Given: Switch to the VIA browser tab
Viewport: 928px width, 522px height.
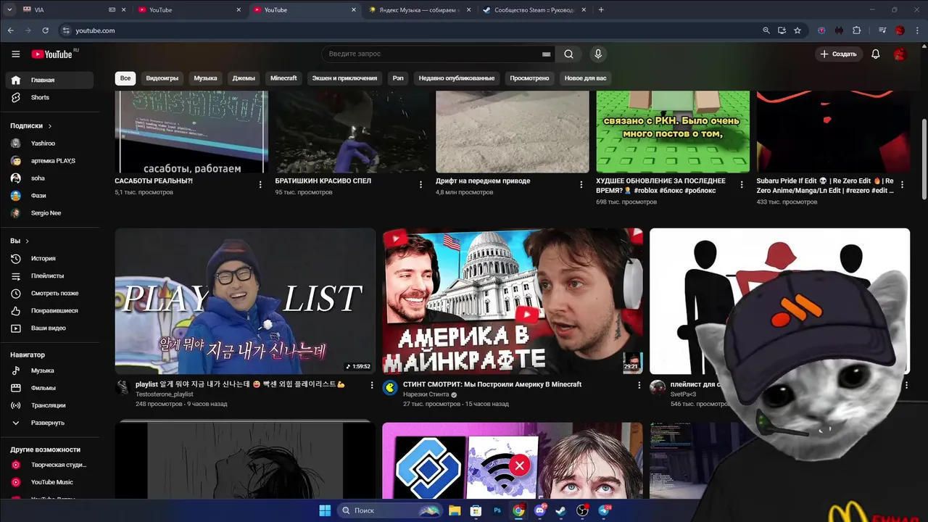Looking at the screenshot, I should (x=74, y=10).
